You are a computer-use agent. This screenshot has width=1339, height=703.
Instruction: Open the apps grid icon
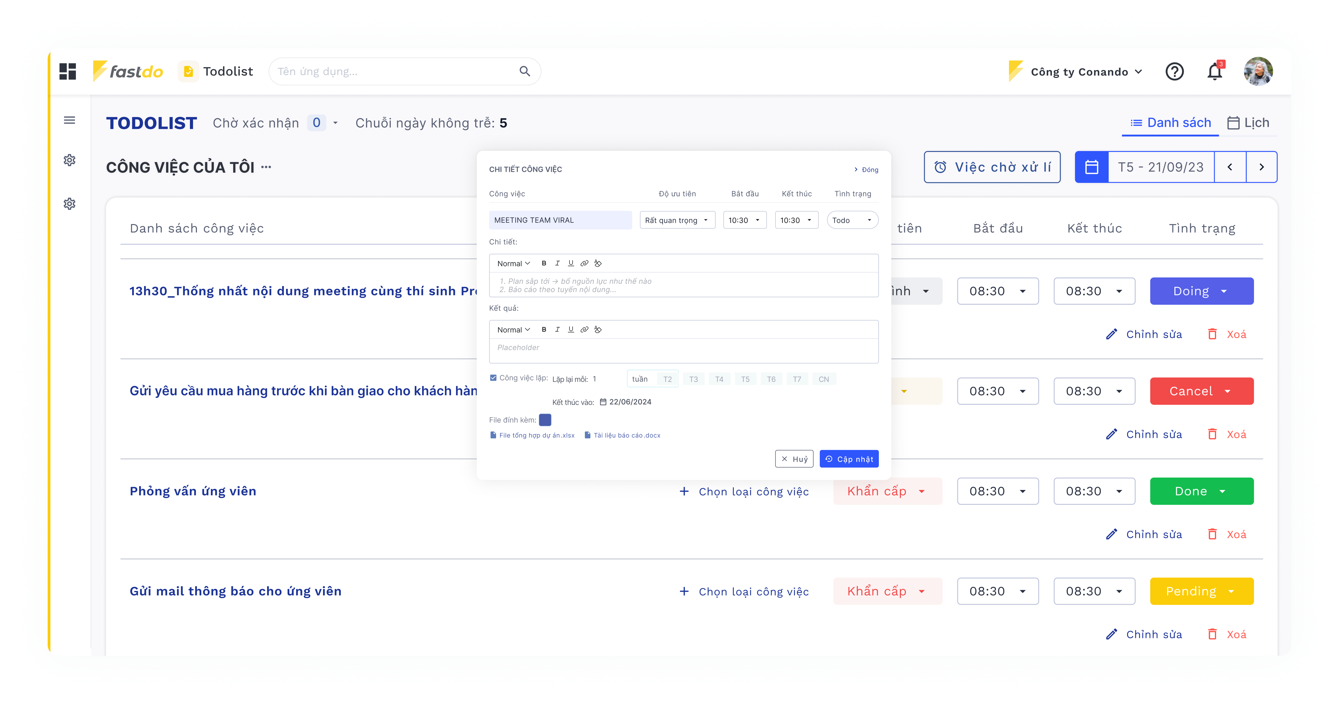pyautogui.click(x=68, y=72)
